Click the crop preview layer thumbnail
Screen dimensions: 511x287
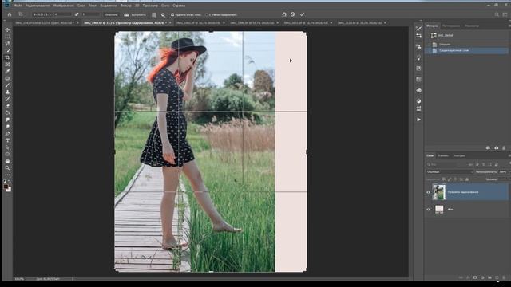[439, 192]
